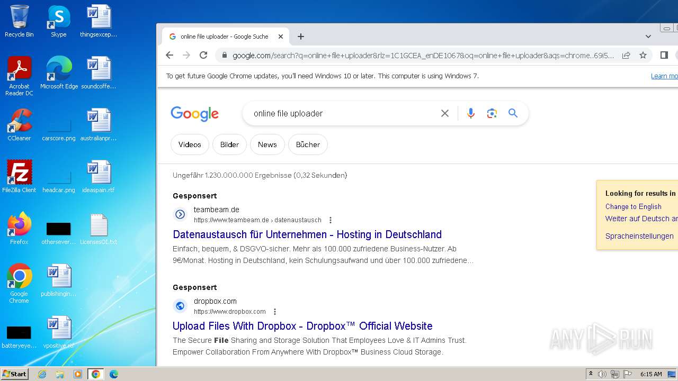Select the thingsexcep... Word document icon
The height and width of the screenshot is (381, 678).
click(x=99, y=21)
